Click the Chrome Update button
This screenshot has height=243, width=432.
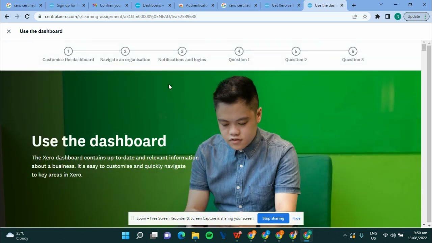click(416, 16)
